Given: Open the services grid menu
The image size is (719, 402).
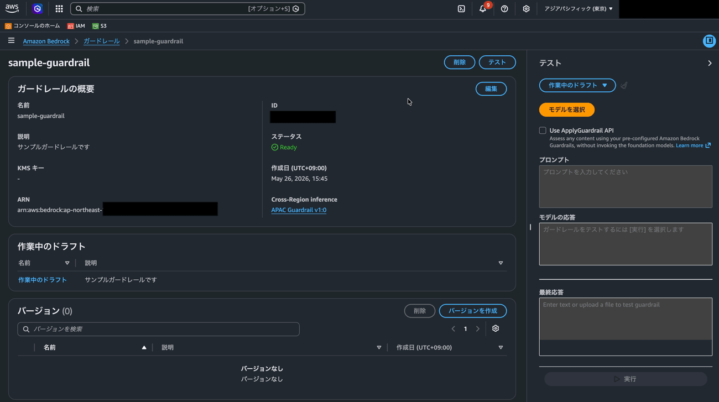Looking at the screenshot, I should (59, 9).
